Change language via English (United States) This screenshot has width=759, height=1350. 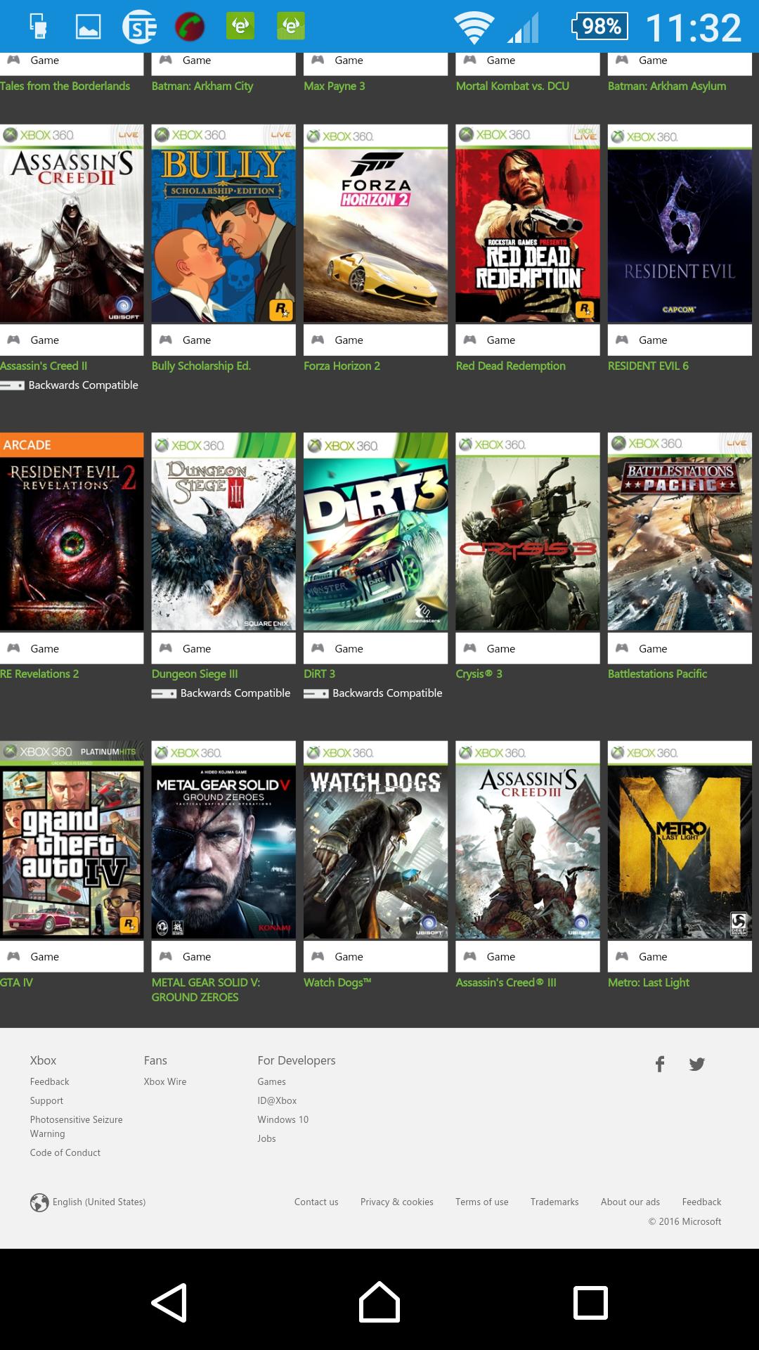(99, 1202)
